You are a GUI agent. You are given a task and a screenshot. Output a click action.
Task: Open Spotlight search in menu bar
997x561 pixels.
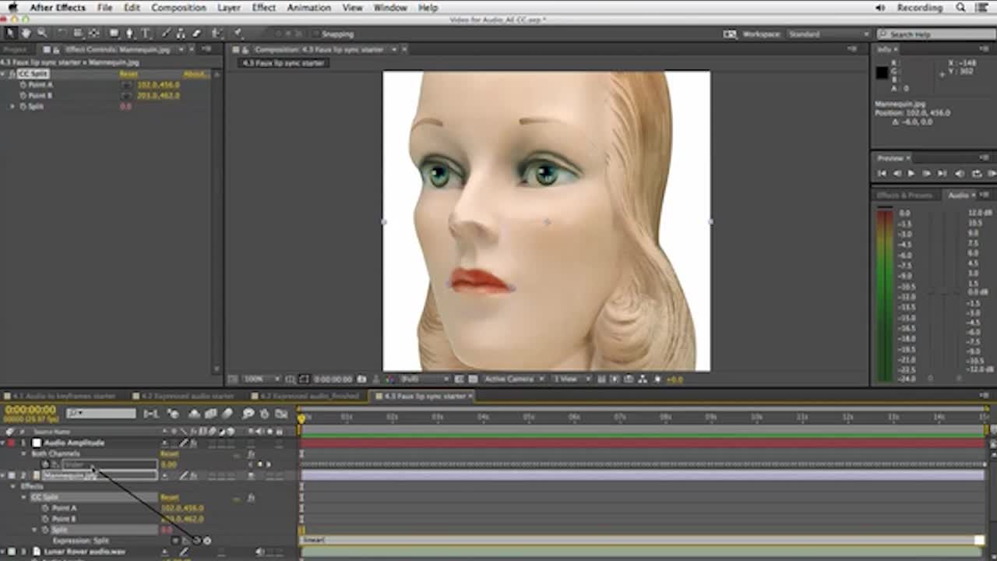click(x=961, y=8)
